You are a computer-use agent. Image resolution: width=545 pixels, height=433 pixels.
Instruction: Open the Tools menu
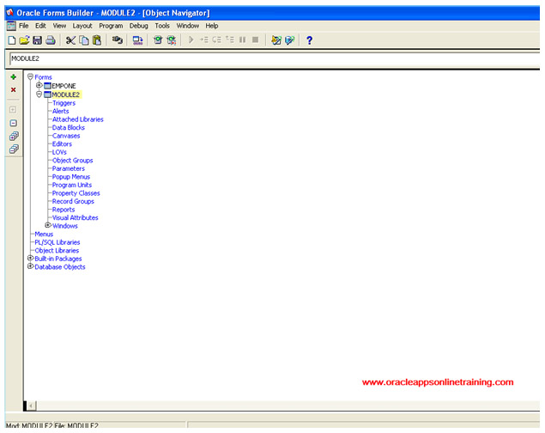click(162, 26)
